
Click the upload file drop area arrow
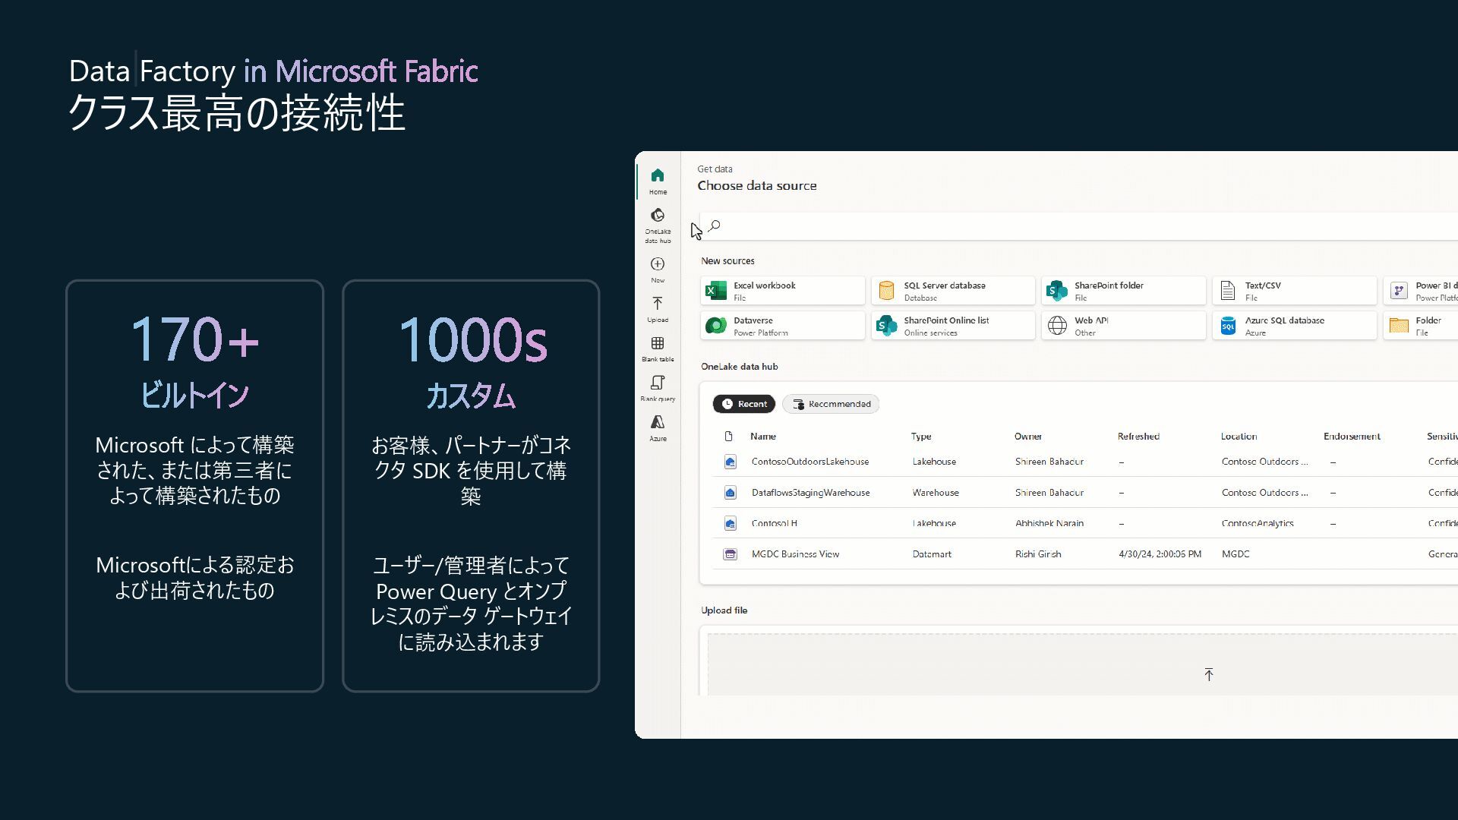(x=1209, y=674)
